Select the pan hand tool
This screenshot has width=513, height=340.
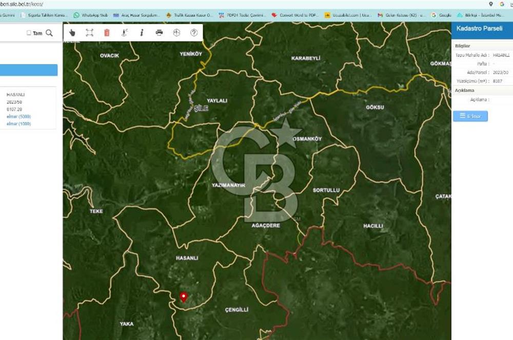72,33
